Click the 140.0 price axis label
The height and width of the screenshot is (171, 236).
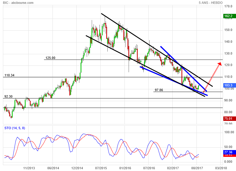click(228, 42)
